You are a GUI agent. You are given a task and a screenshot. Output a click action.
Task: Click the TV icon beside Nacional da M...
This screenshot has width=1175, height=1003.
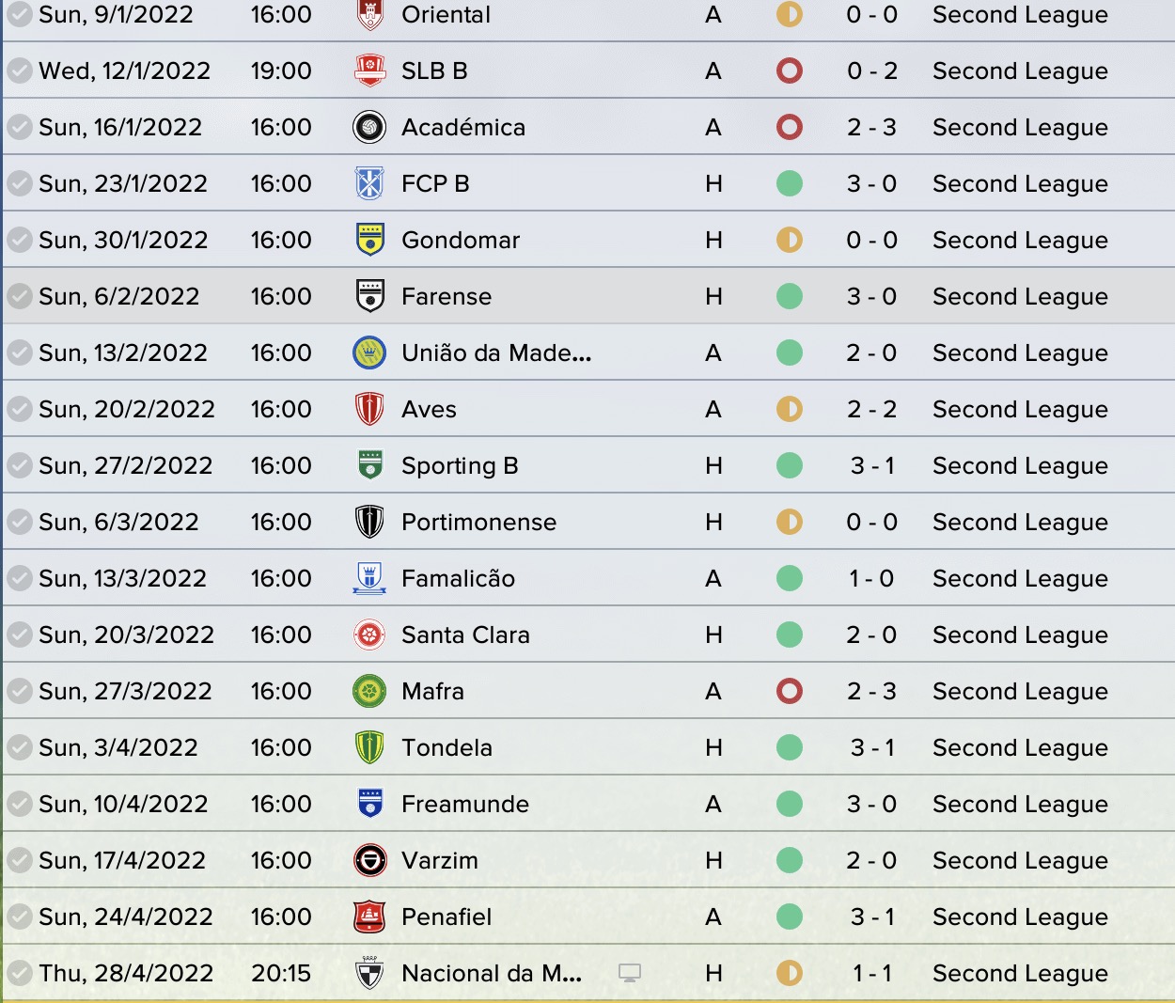[x=630, y=973]
